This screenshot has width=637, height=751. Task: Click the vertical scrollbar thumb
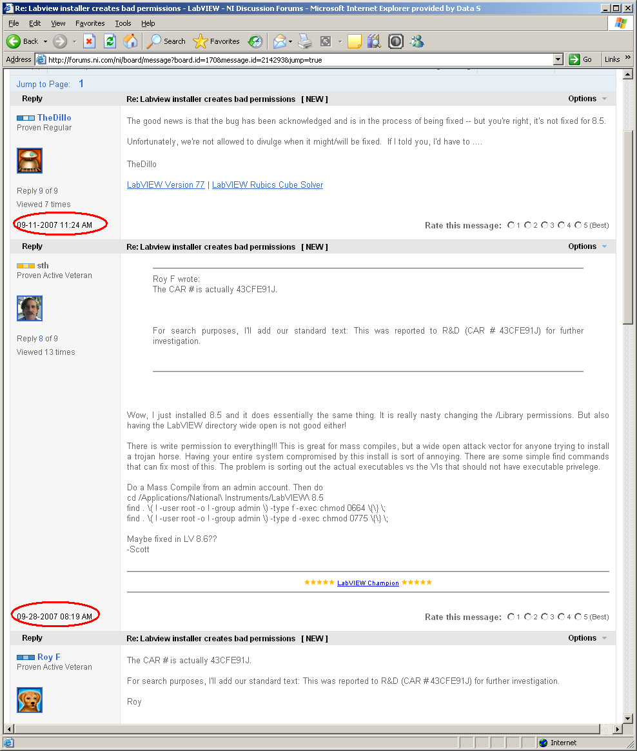tap(629, 228)
